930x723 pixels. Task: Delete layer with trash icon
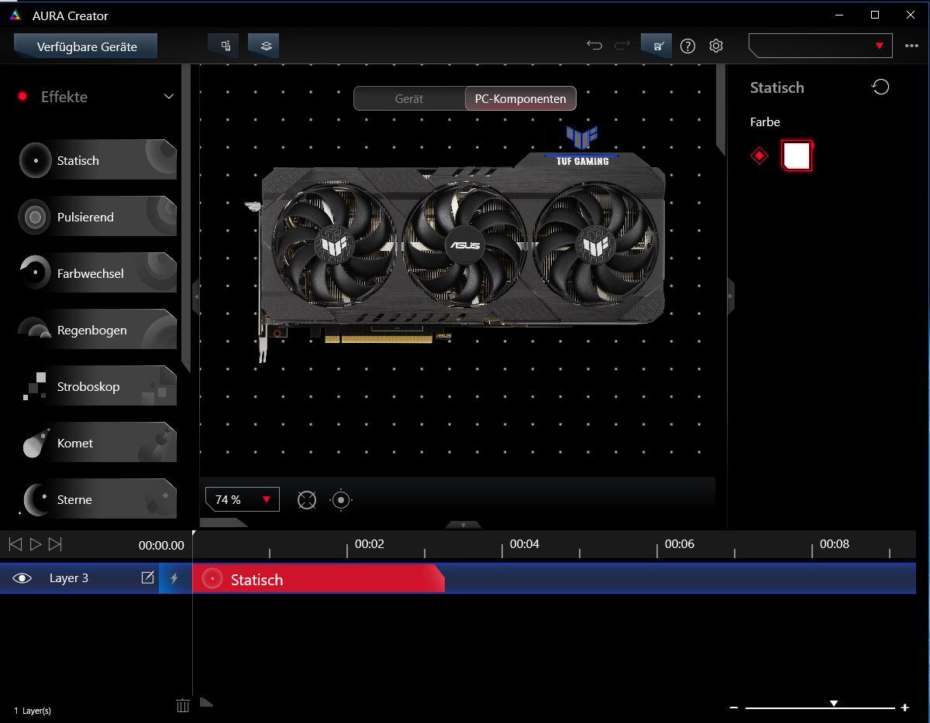pos(183,705)
